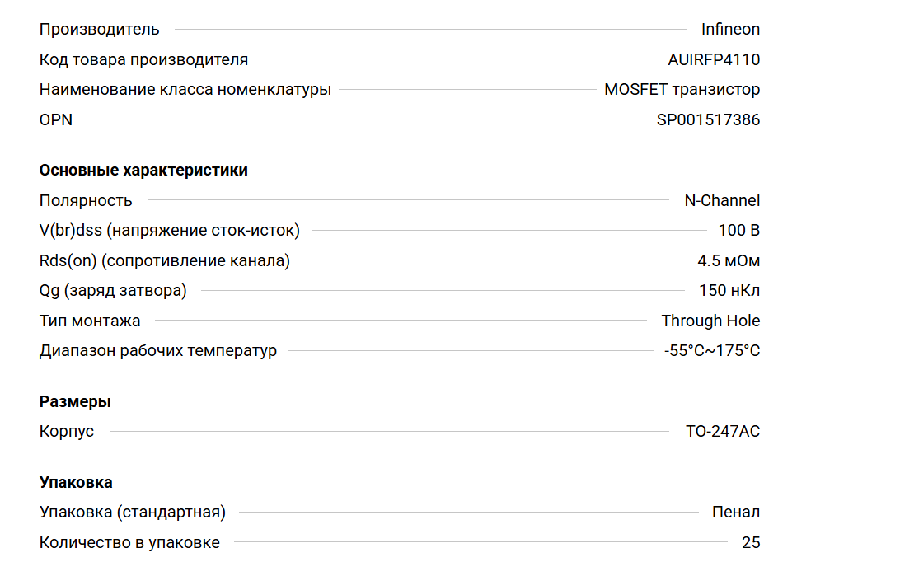900x576 pixels.
Task: Click the Размеры section heading
Action: [x=75, y=402]
